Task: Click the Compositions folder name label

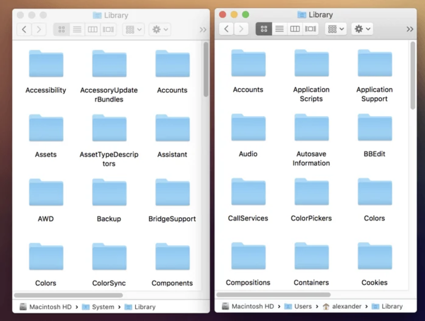Action: click(248, 282)
